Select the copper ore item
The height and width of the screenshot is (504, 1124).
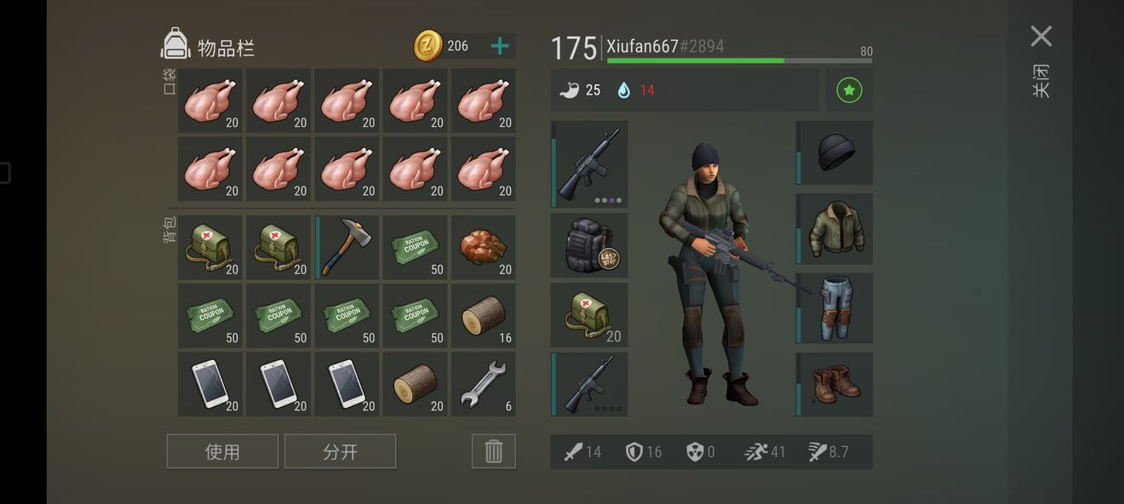[x=484, y=247]
